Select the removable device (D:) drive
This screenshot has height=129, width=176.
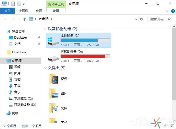pyautogui.click(x=79, y=56)
